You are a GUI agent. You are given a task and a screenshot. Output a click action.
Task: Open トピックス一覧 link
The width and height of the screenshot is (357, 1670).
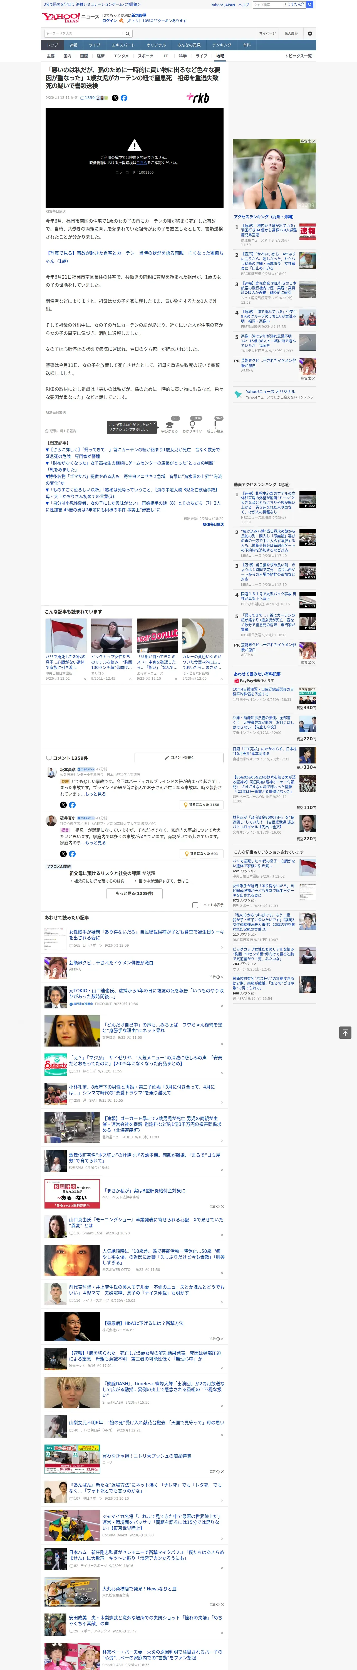(298, 56)
